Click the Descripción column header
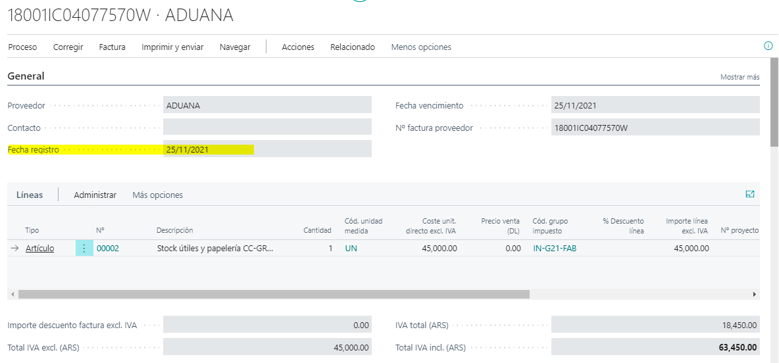Image resolution: width=779 pixels, height=363 pixels. (x=174, y=230)
